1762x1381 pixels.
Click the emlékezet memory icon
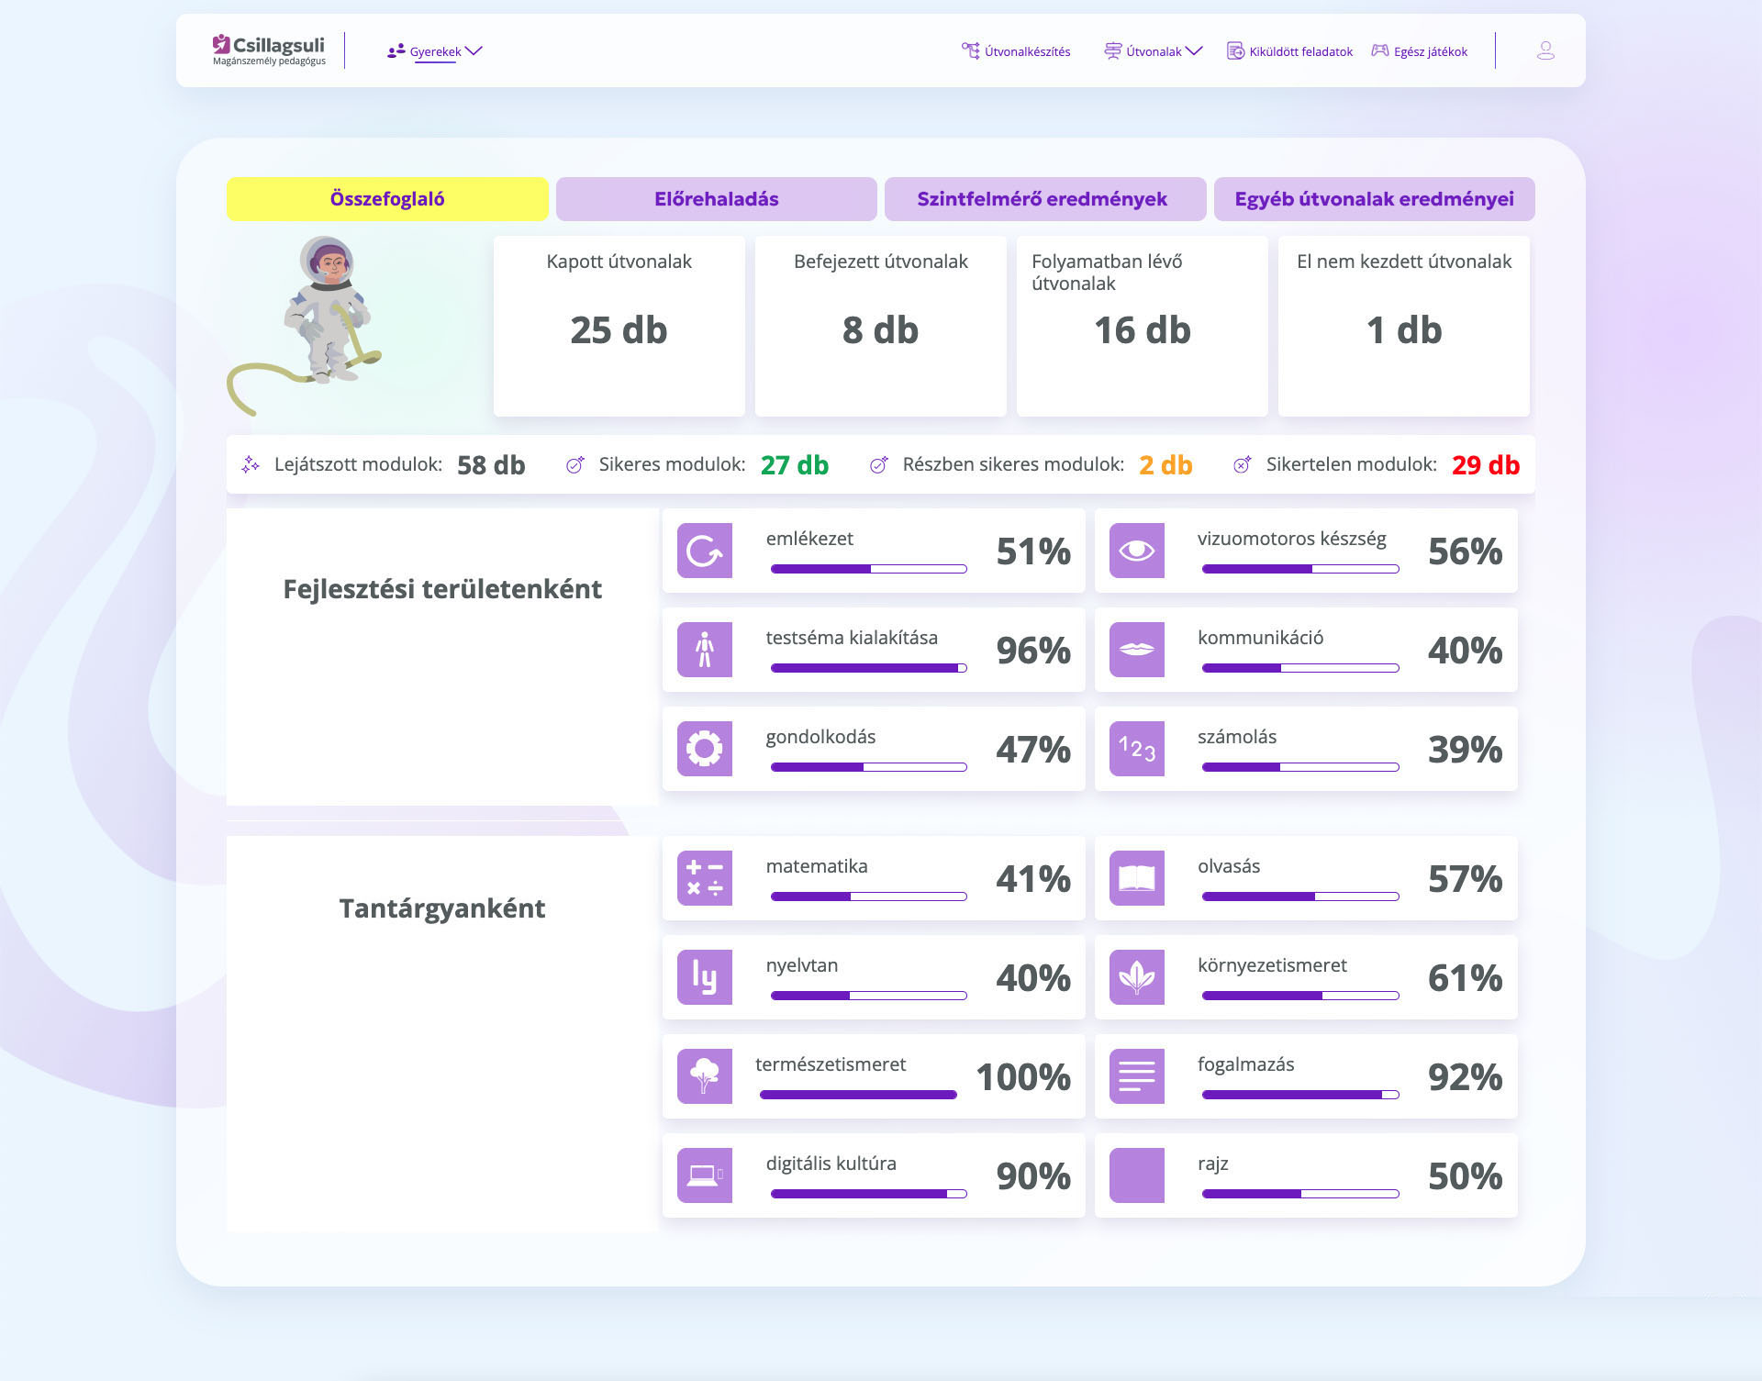704,551
